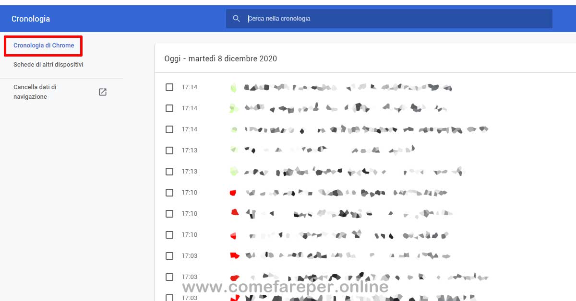Click the favicon of the second 17:10 entry

coord(233,213)
